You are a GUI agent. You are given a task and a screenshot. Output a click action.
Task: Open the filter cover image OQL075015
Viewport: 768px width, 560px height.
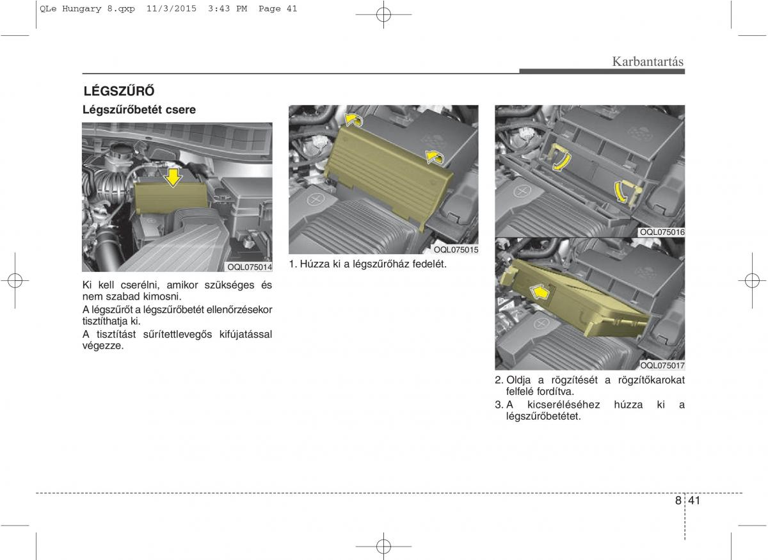(383, 180)
